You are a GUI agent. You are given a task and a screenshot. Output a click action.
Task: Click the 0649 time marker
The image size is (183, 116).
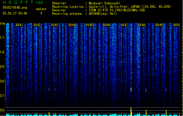click(159, 25)
